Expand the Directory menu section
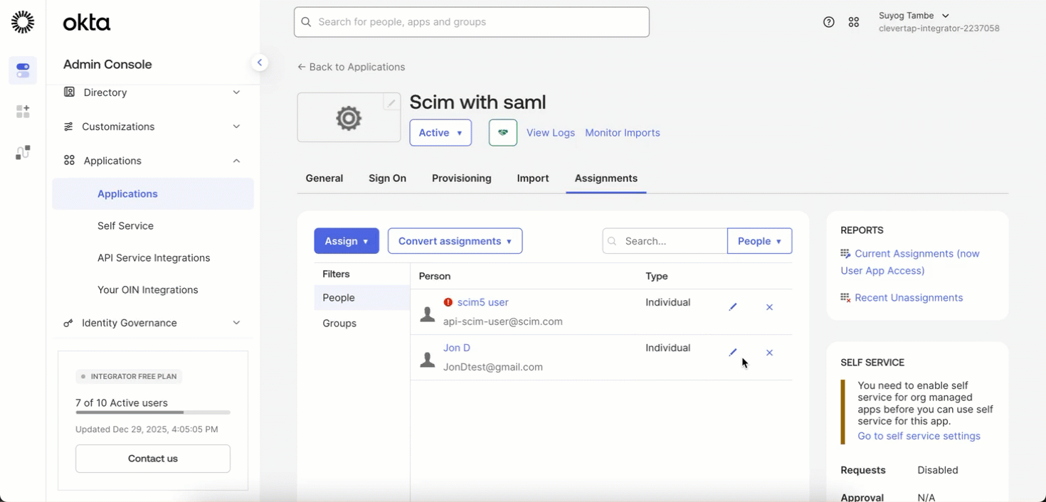Screen dimensions: 1046x502 click(236, 92)
